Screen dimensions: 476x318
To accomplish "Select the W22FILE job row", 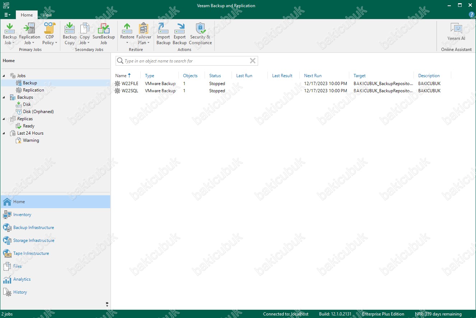I will point(283,84).
